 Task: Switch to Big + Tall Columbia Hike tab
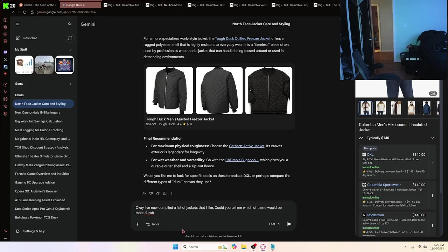point(206,5)
